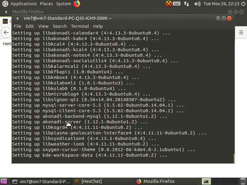Click the Show Desktop button in bottom panel
Image resolution: width=247 pixels, height=185 pixels.
click(4, 181)
